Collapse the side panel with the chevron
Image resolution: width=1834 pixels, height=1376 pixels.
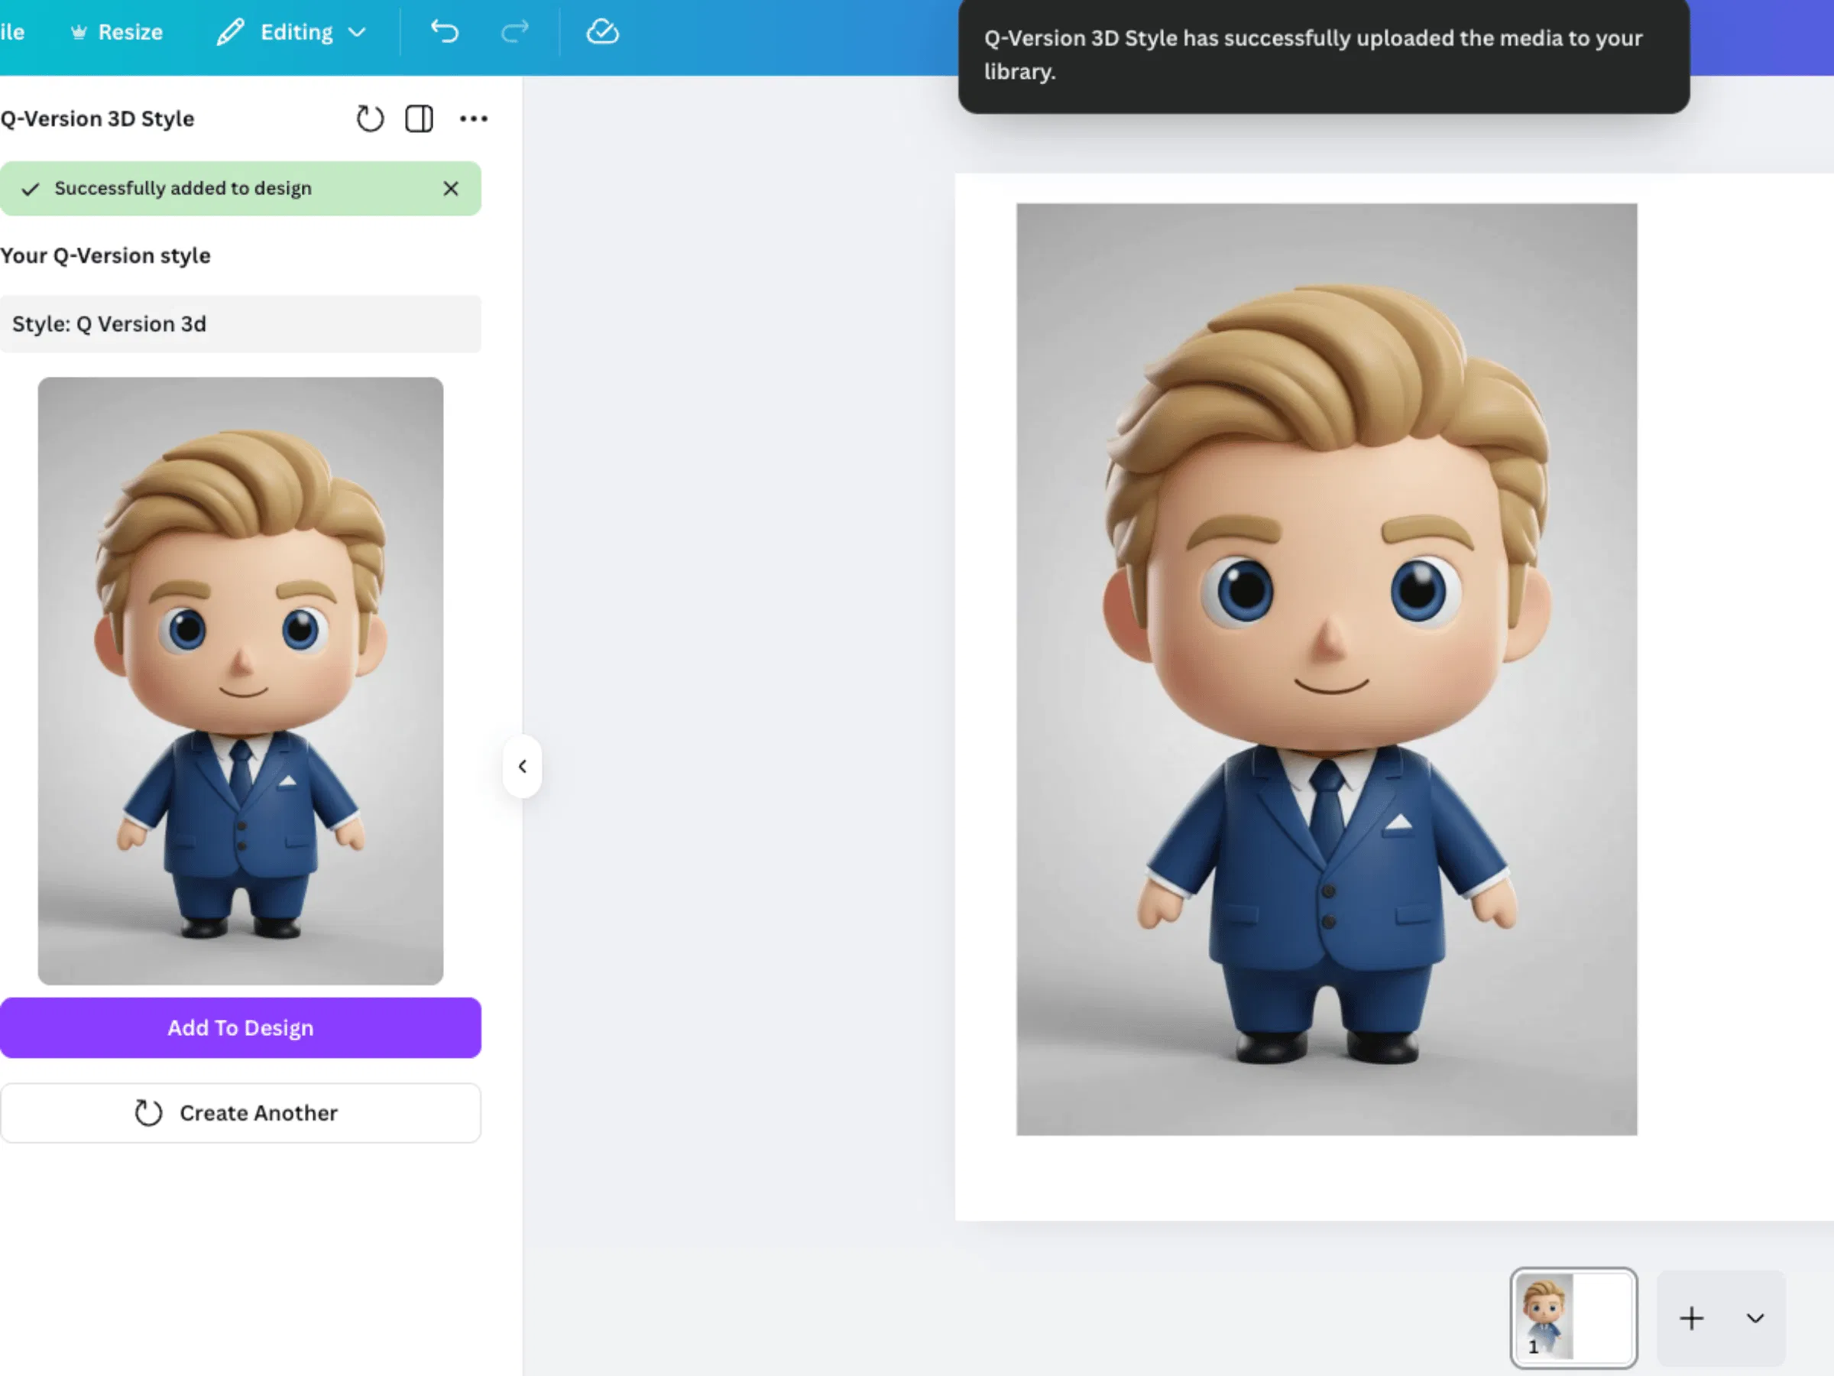[x=523, y=767]
